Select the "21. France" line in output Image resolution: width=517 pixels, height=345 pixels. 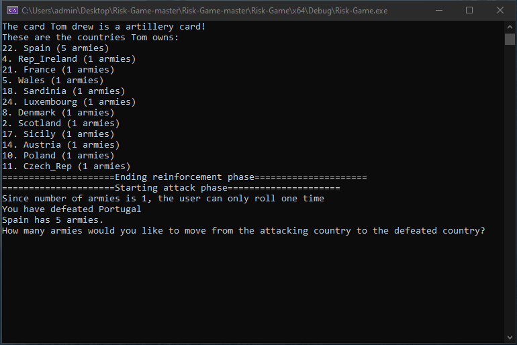(x=58, y=70)
